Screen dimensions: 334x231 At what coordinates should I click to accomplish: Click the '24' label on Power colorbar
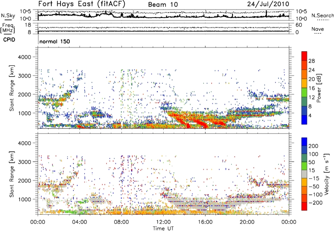tap(311, 70)
